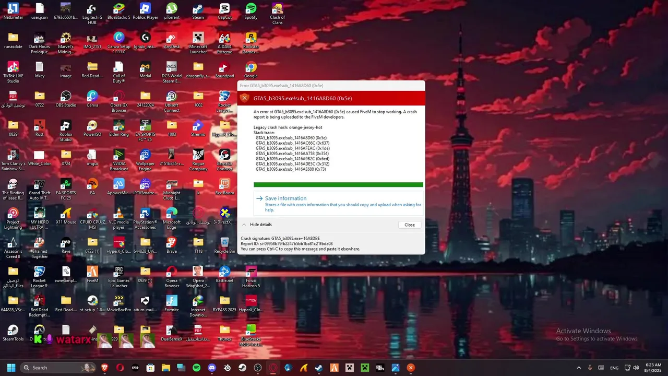The height and width of the screenshot is (376, 668).
Task: Open Discord from the taskbar
Action: (x=212, y=368)
